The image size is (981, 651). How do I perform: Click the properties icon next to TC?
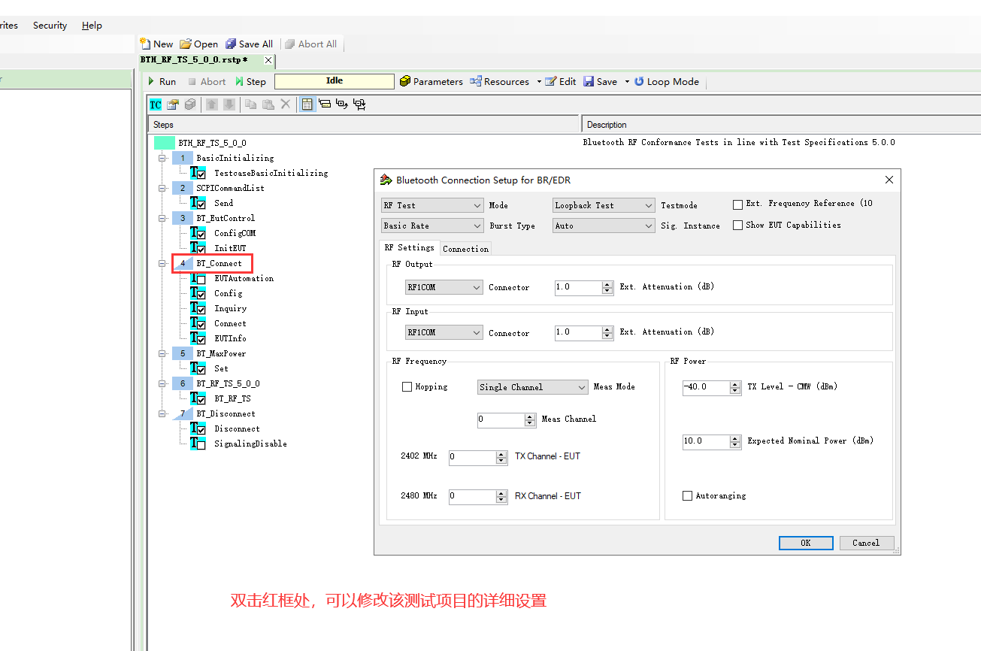point(173,104)
